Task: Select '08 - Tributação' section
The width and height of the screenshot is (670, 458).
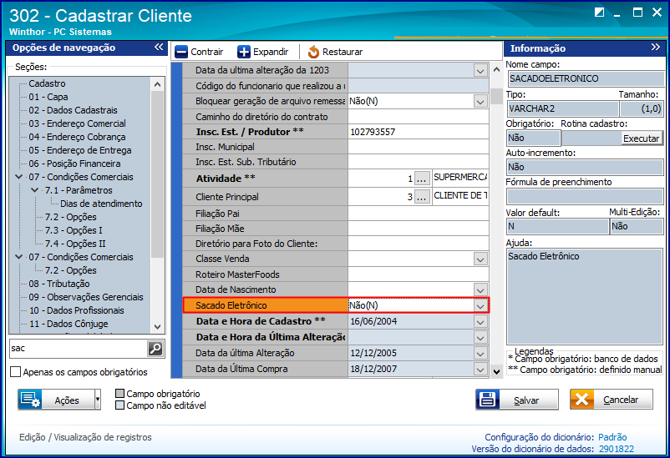Action: pyautogui.click(x=59, y=284)
